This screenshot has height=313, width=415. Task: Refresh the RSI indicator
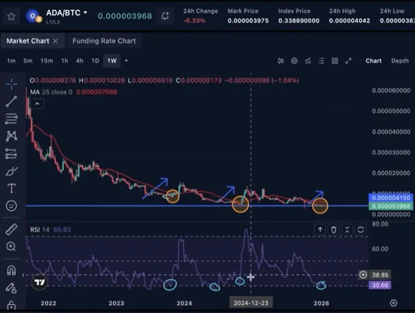click(360, 229)
